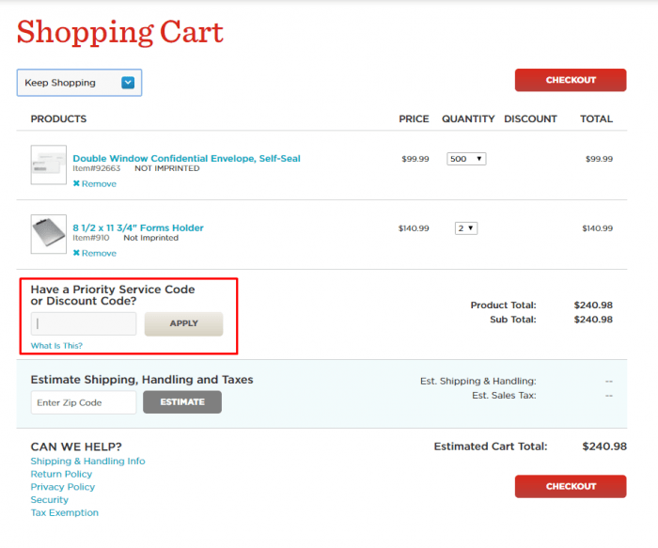Open the Return Policy link
The width and height of the screenshot is (658, 548).
click(61, 474)
